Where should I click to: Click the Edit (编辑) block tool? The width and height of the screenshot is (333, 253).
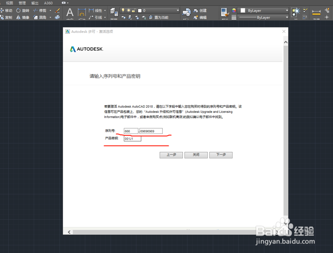[x=200, y=17]
